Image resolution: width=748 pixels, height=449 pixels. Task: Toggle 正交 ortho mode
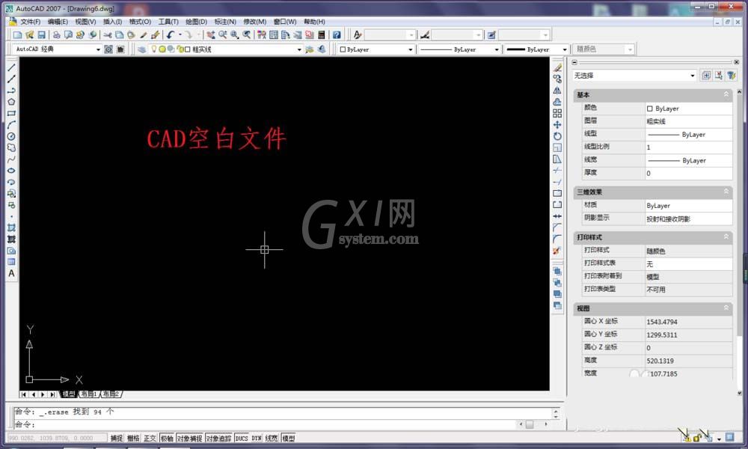click(150, 438)
